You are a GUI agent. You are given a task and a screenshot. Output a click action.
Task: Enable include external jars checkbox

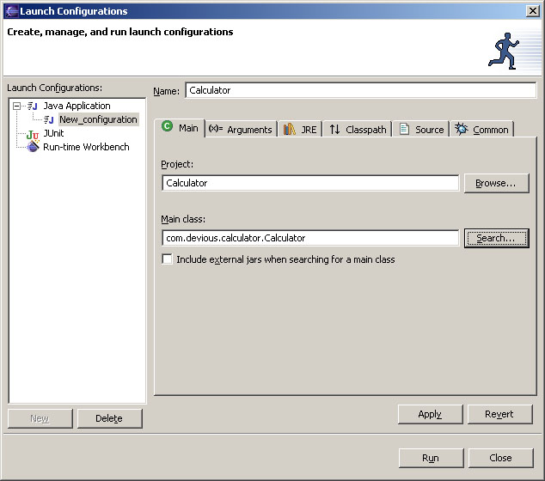(167, 259)
